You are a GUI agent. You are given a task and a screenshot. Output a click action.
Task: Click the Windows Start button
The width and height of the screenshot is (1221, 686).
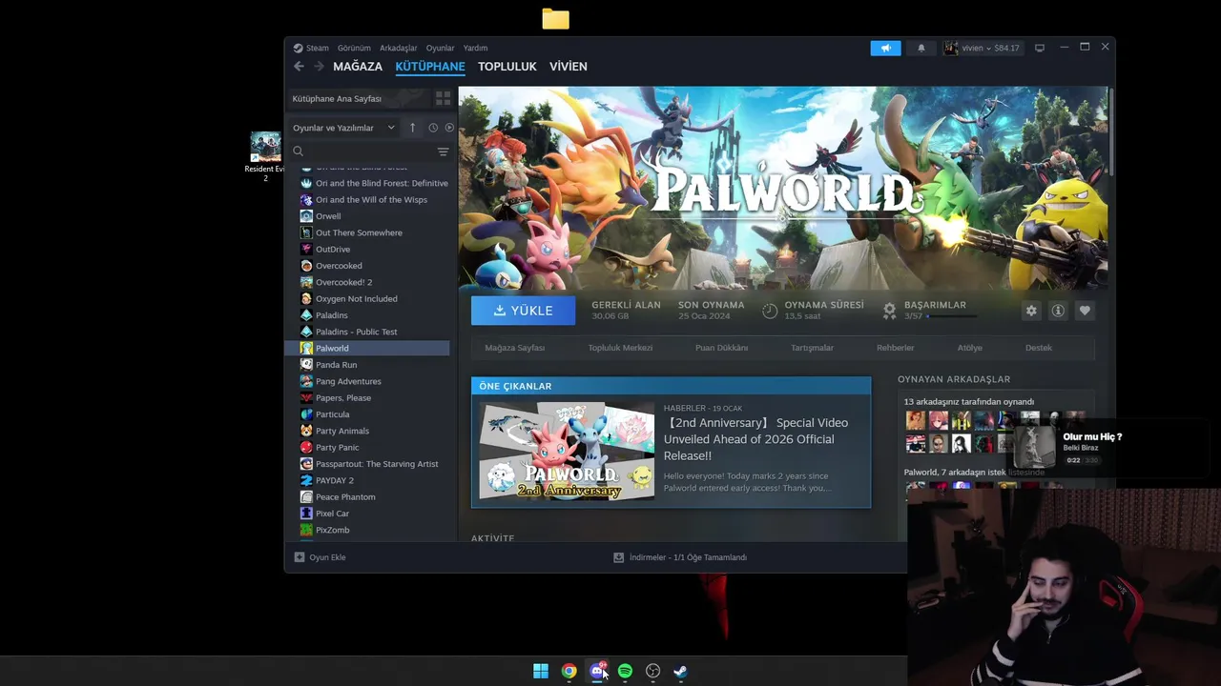(x=541, y=671)
